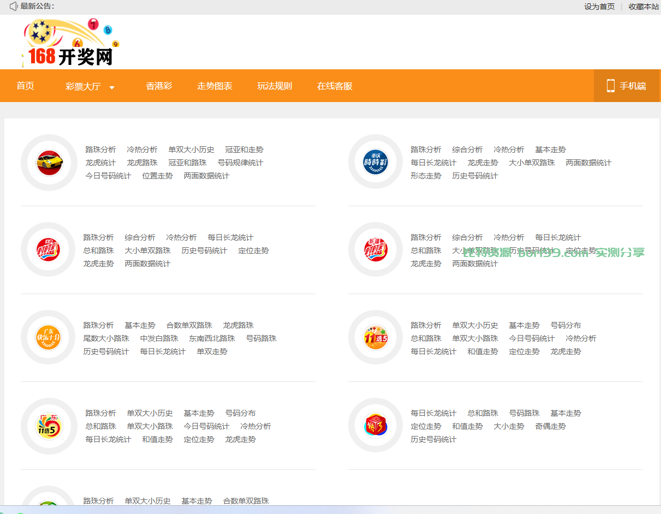Image resolution: width=661 pixels, height=514 pixels.
Task: Open the 11选5 icon with stars
Action: point(376,338)
